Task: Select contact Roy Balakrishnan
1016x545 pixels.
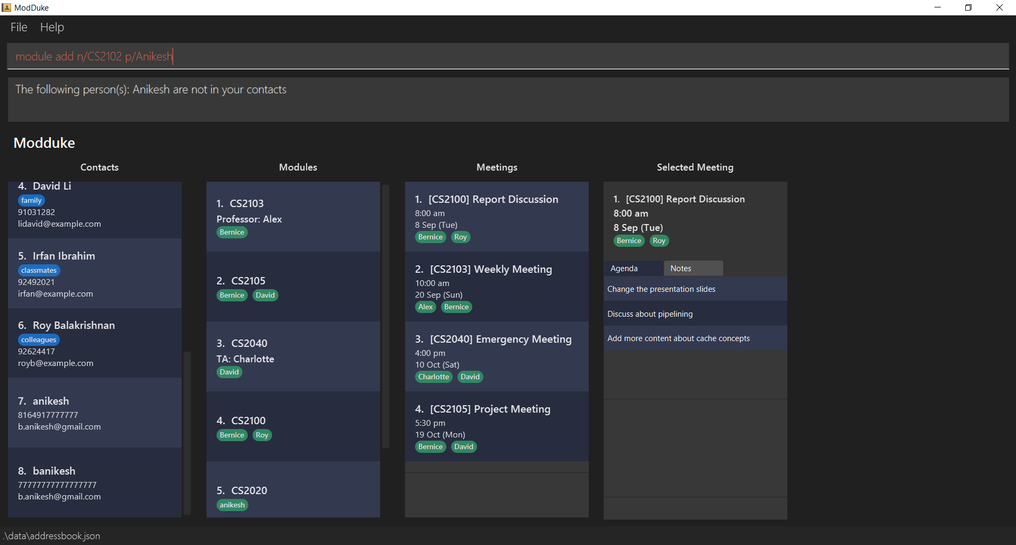Action: coord(95,343)
